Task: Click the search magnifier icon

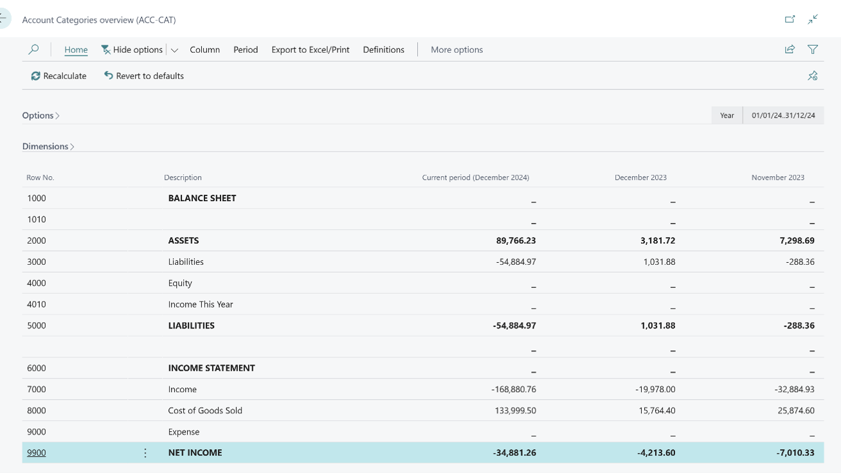Action: tap(33, 49)
